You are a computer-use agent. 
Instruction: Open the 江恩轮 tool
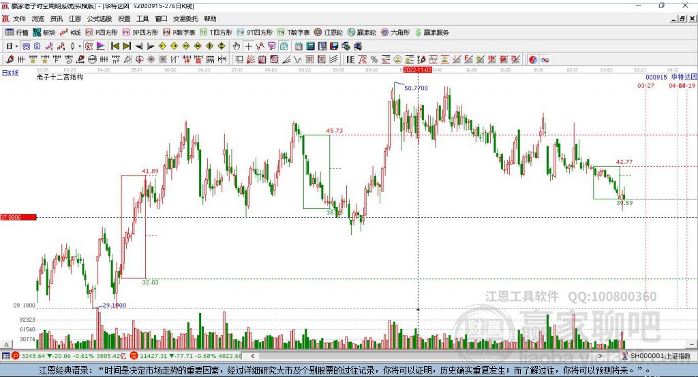pos(329,33)
